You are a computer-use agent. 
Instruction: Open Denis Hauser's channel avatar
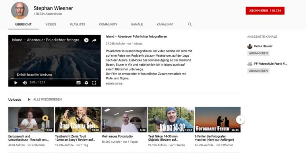tap(250, 46)
